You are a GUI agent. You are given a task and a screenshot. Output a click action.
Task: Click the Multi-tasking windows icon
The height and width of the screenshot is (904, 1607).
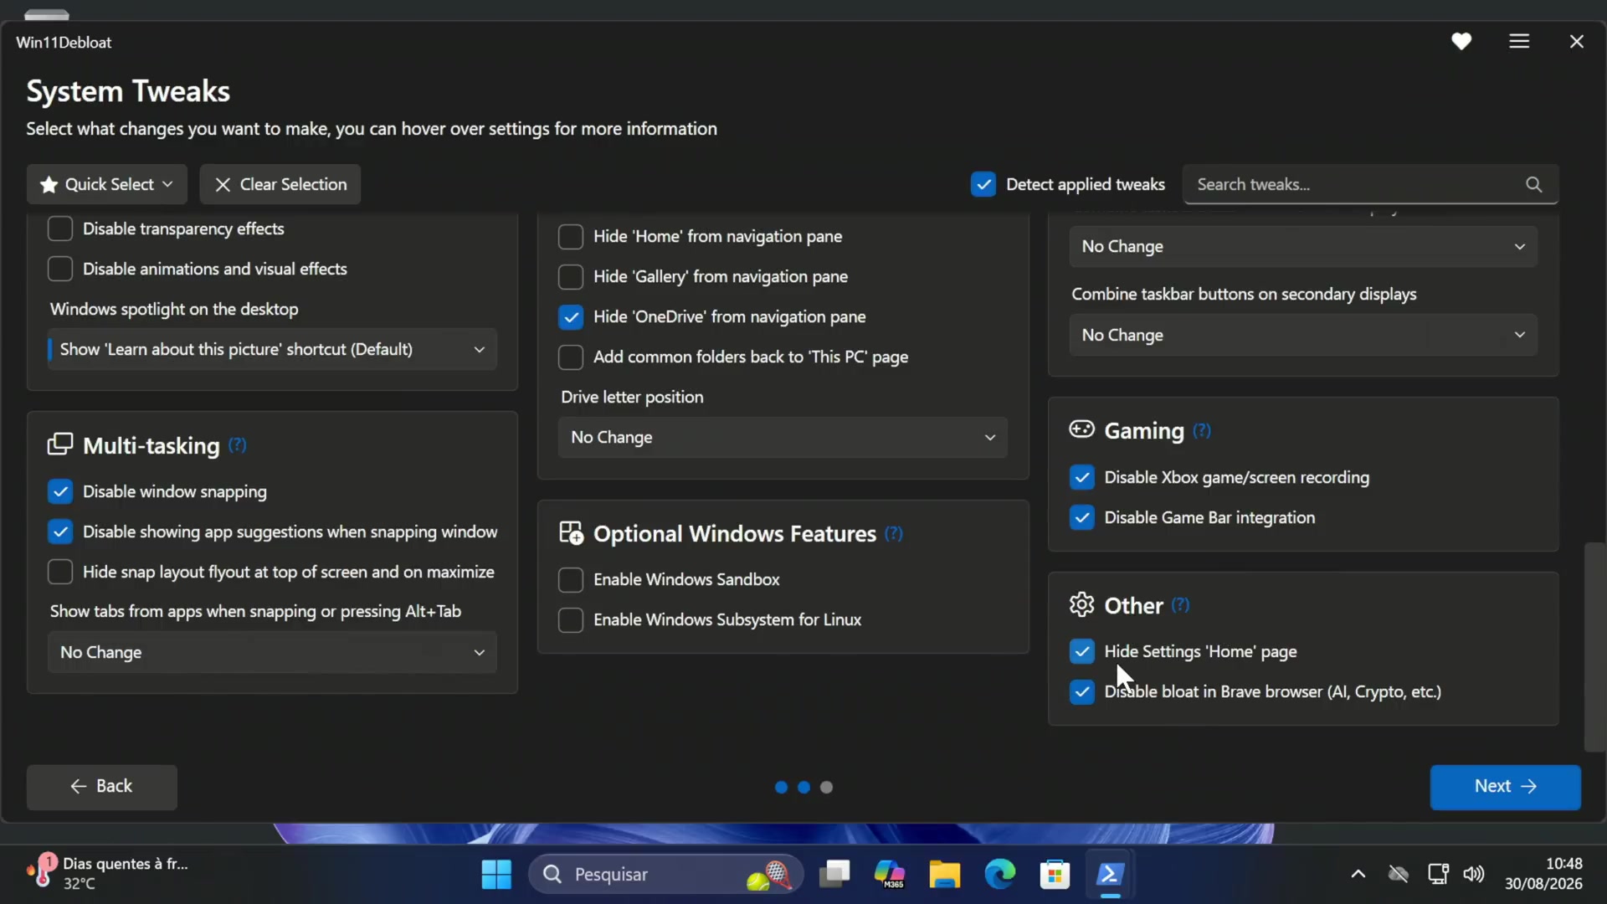60,444
